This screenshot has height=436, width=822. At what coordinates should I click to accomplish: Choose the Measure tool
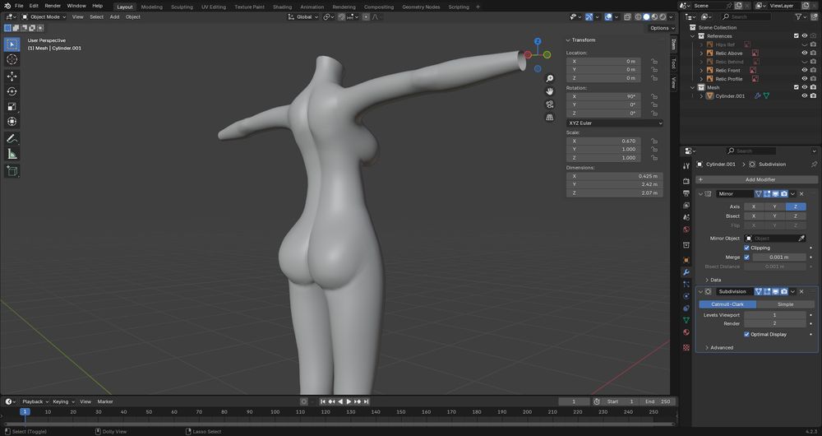pos(12,155)
